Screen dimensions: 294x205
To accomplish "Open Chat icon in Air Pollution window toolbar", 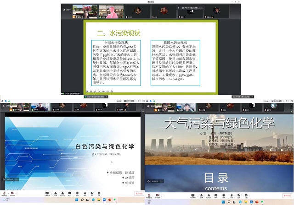I will pyautogui.click(x=216, y=196).
